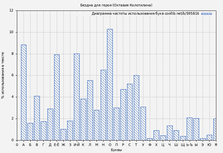Click the legend text 'Диаграмма частоты использования букв'
The image size is (223, 153).
(x=127, y=14)
